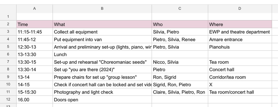
Task: Select the 'Doors open' cell
Action: 102,99
